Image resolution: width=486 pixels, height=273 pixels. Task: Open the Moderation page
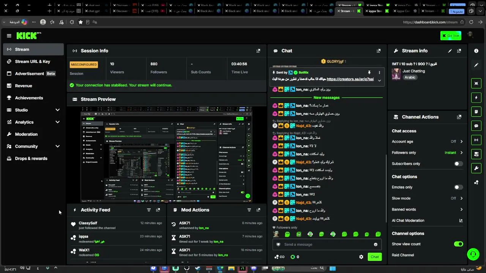click(x=33, y=134)
